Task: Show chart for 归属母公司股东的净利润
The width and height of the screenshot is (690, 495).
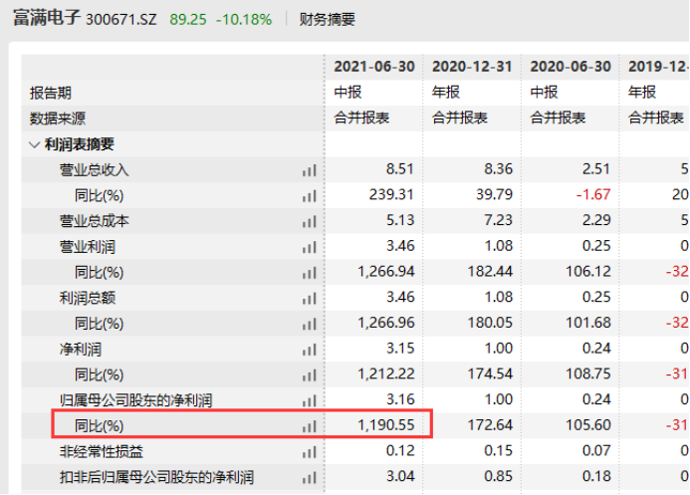Action: [310, 400]
